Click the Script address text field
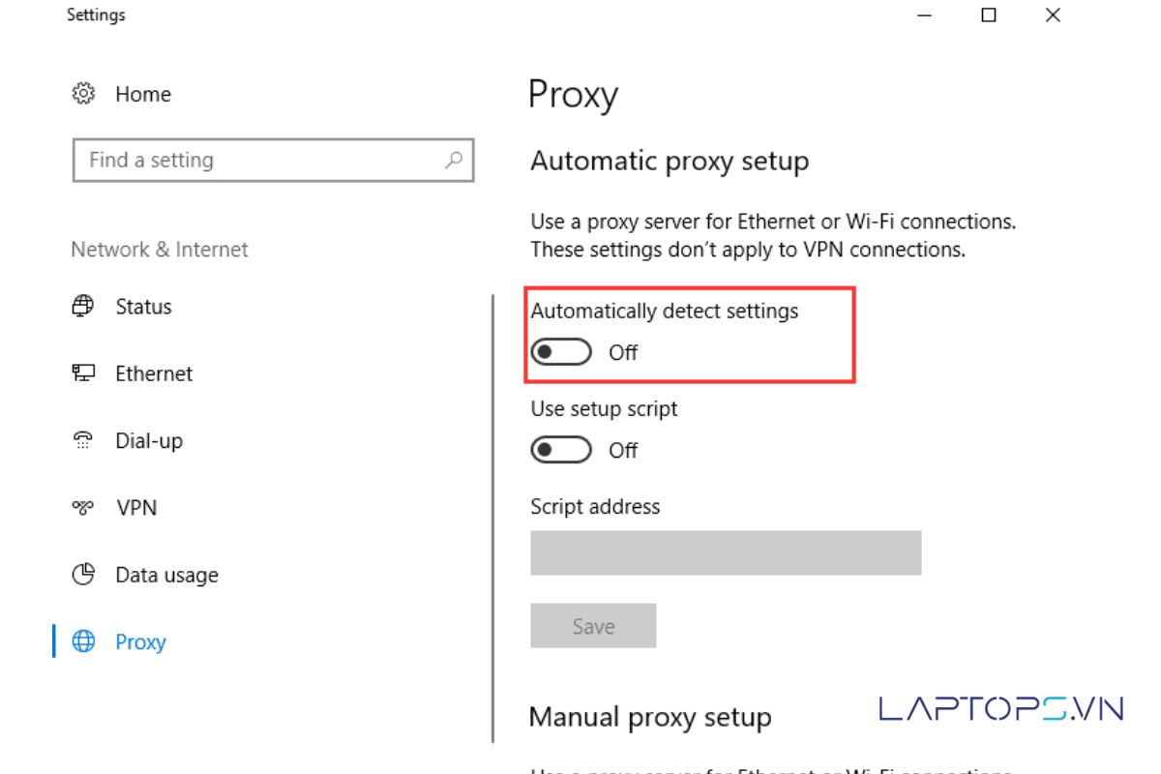 pos(726,552)
